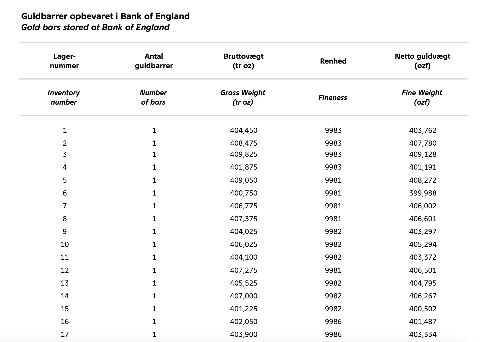Image resolution: width=496 pixels, height=342 pixels.
Task: Click inventory number 15
Action: [65, 309]
